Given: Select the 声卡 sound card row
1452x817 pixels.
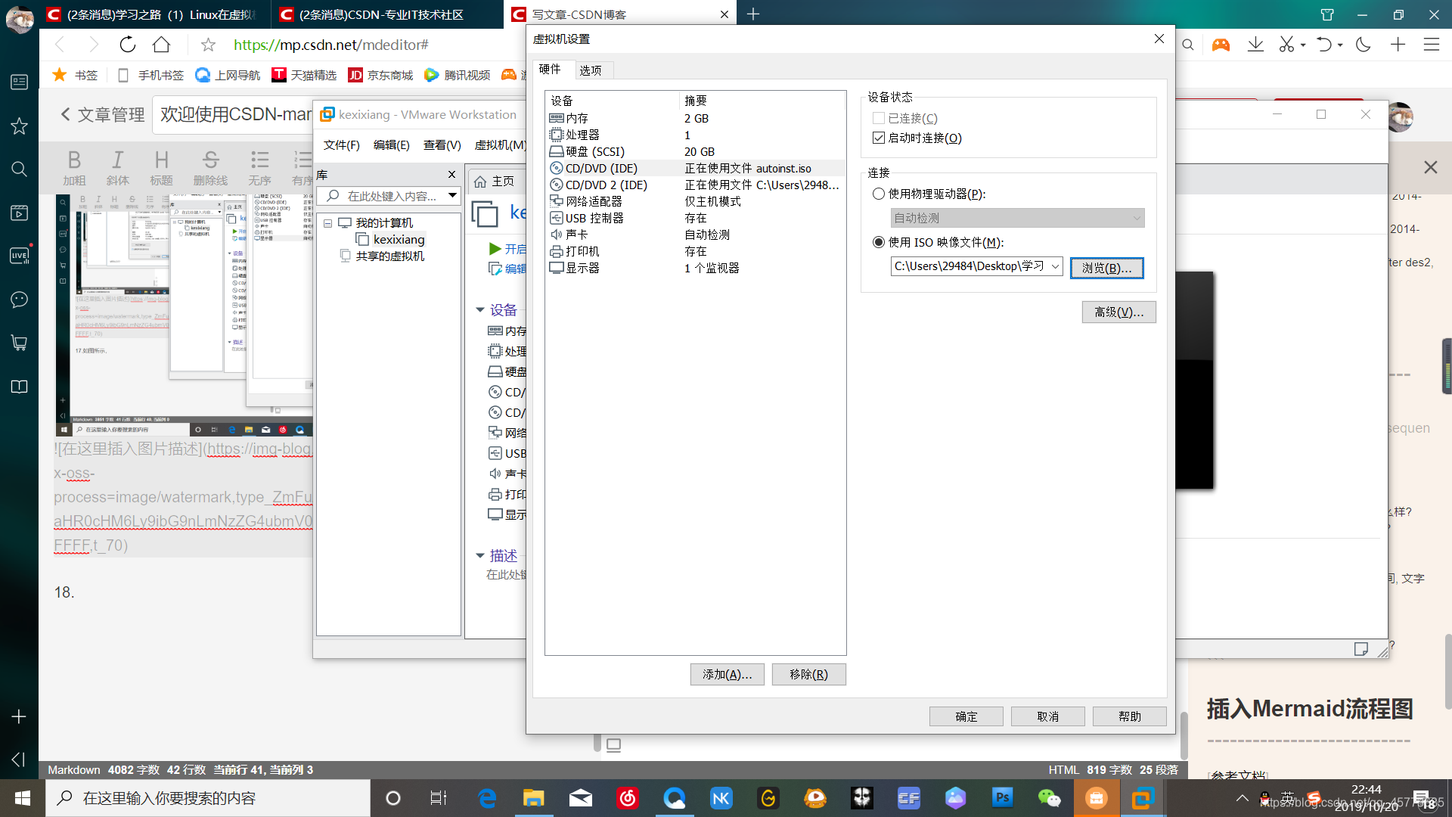Looking at the screenshot, I should click(695, 235).
